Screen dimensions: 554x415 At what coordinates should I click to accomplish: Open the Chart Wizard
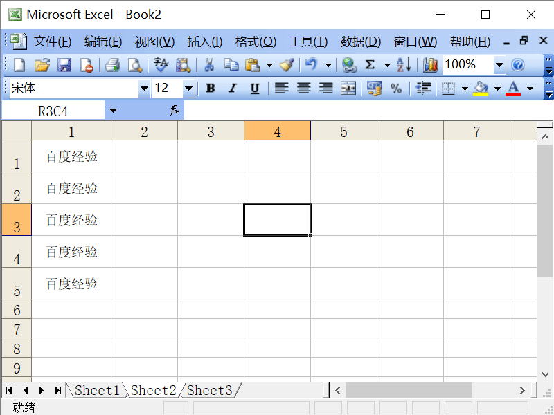click(x=429, y=64)
